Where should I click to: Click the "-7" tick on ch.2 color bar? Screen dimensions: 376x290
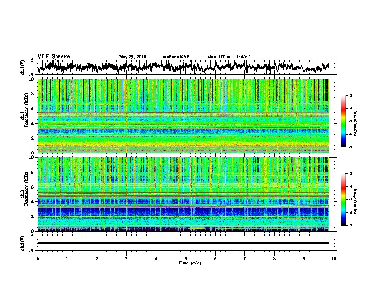pyautogui.click(x=350, y=225)
